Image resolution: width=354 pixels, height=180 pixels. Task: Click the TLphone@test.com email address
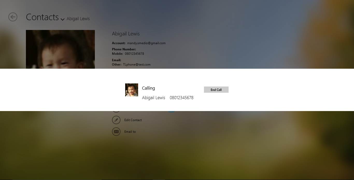pyautogui.click(x=137, y=65)
